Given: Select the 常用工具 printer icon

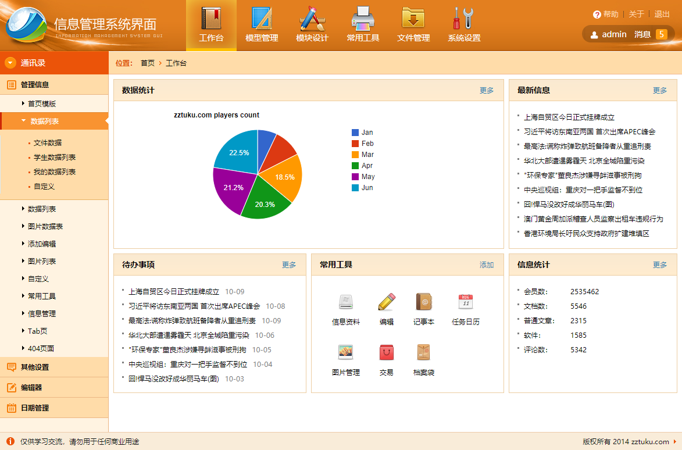Looking at the screenshot, I should [x=363, y=19].
